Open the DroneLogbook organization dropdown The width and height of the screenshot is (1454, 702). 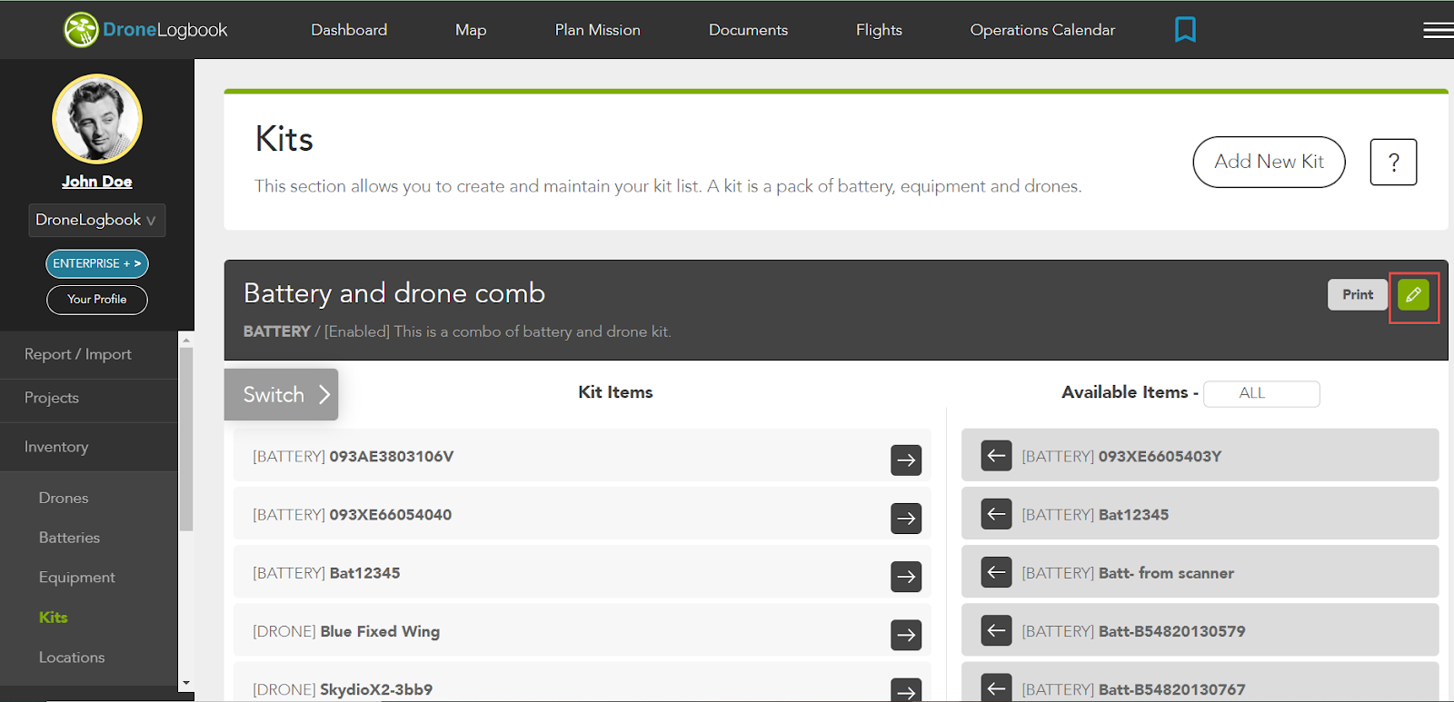pos(96,220)
